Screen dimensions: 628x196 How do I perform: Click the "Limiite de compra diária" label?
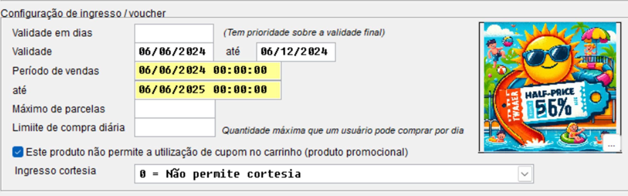click(68, 128)
